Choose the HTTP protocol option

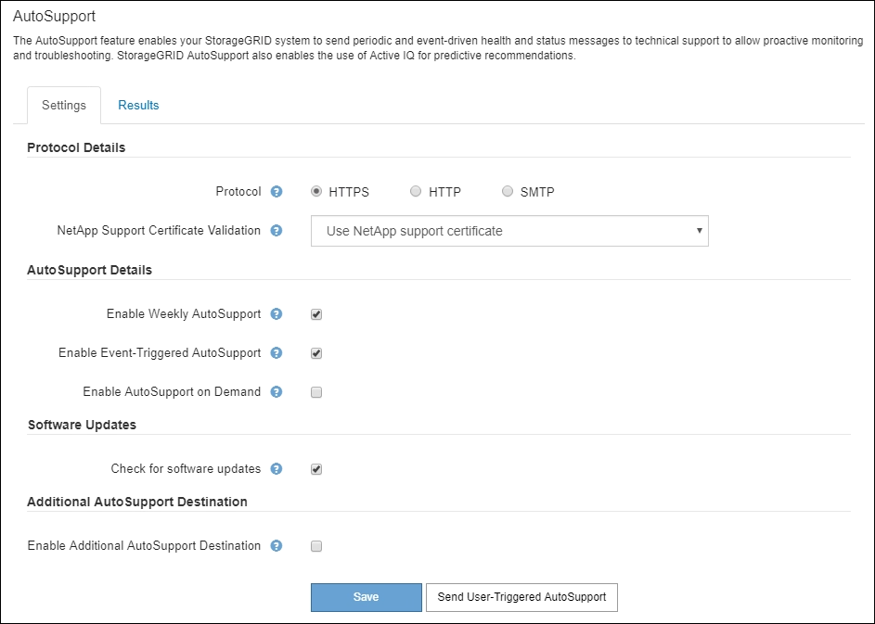pos(416,192)
